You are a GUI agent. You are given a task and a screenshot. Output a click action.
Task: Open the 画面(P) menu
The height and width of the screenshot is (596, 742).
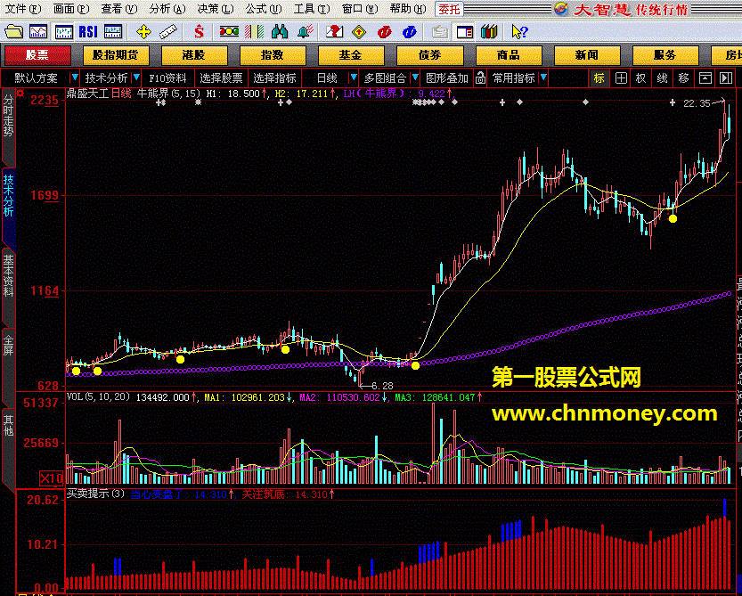click(71, 9)
